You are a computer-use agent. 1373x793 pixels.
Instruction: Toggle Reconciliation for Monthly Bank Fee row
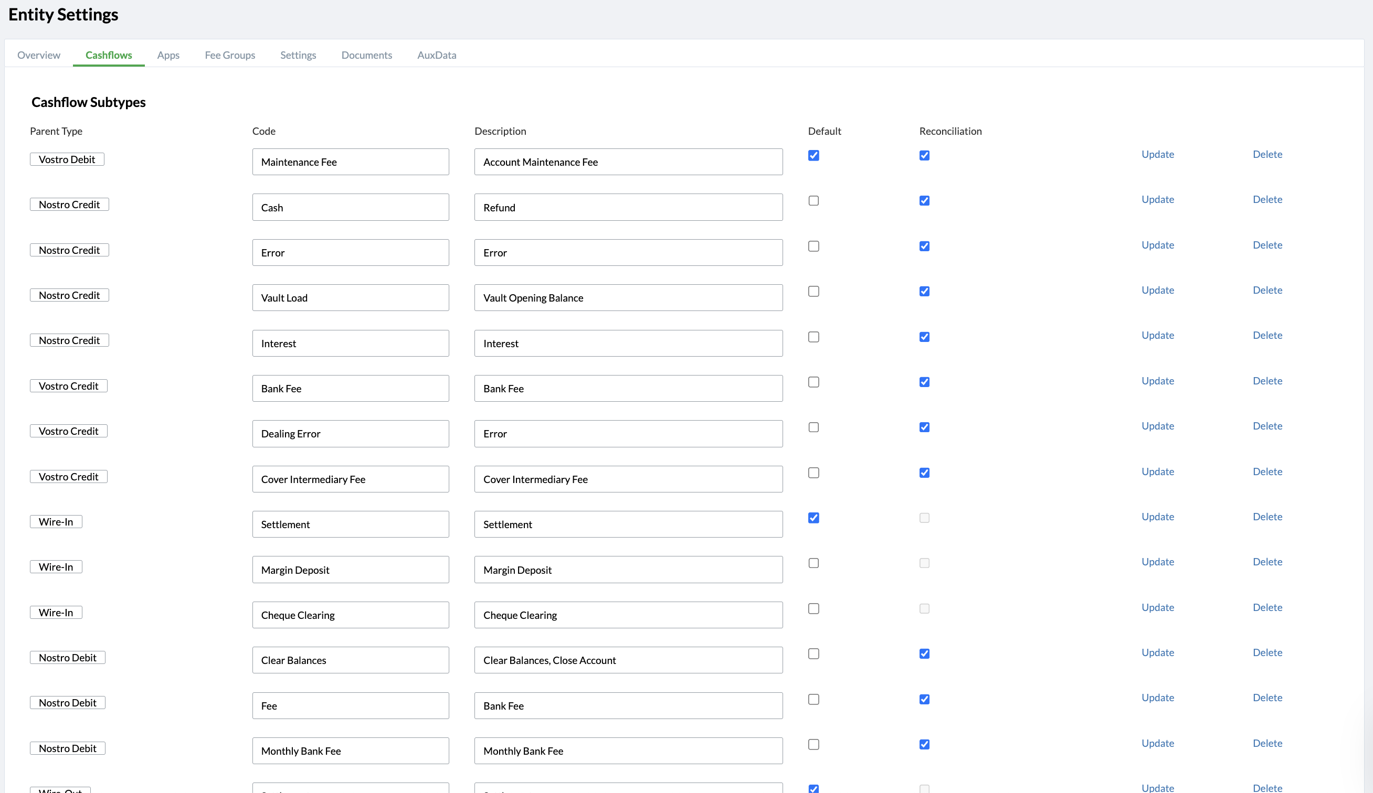[x=924, y=744]
